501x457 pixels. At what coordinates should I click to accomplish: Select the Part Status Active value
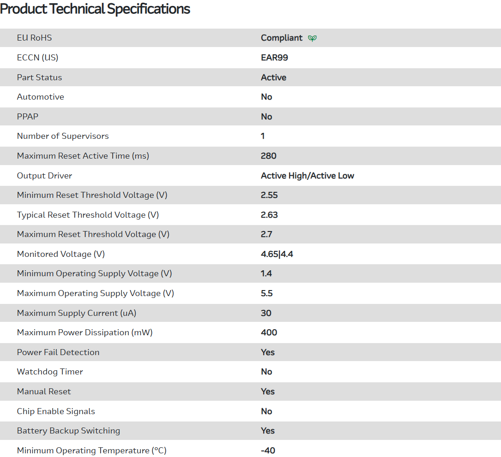[273, 77]
